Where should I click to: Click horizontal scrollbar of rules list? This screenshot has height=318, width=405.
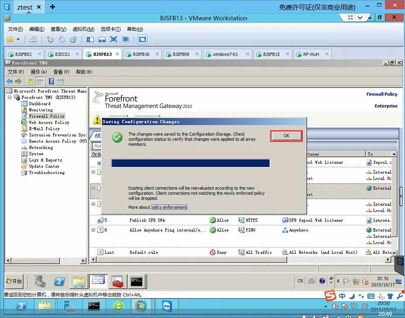(x=191, y=259)
